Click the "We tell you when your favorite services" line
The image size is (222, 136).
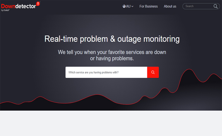tap(112, 52)
